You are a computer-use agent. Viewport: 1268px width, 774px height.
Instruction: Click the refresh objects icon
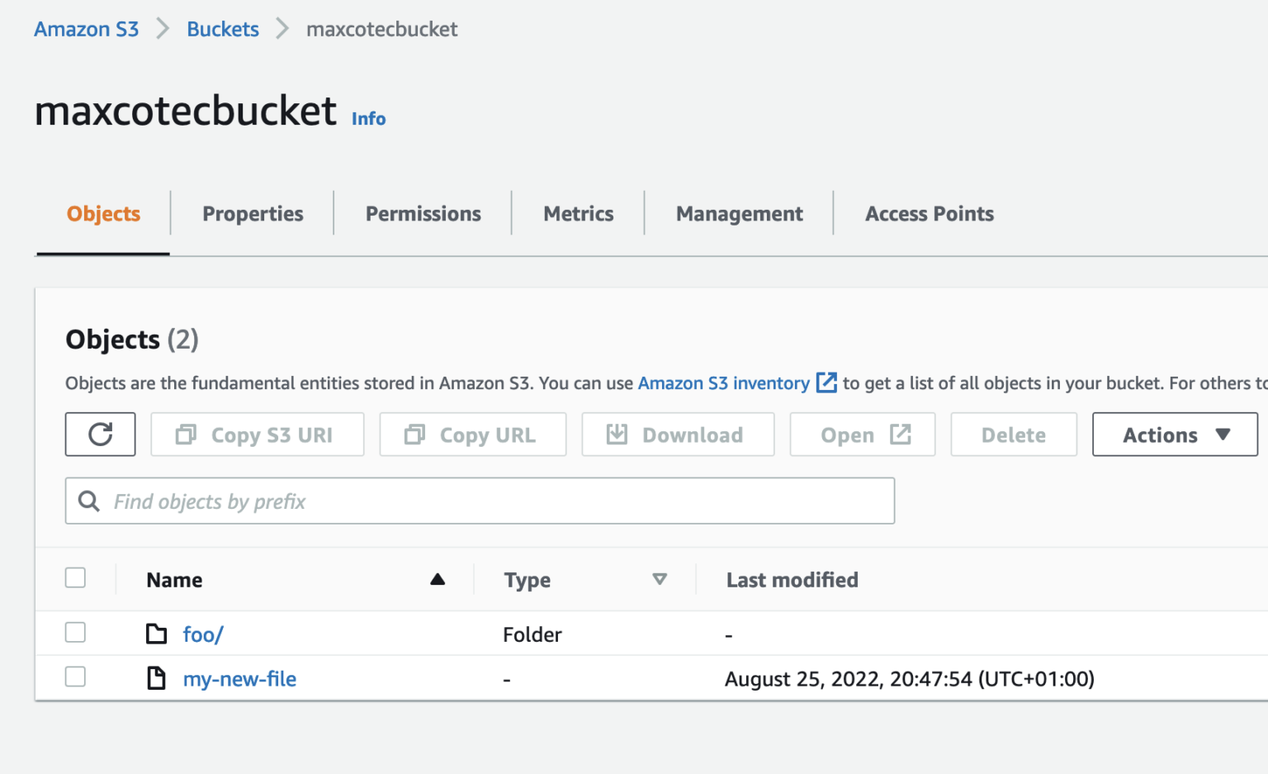click(x=100, y=434)
